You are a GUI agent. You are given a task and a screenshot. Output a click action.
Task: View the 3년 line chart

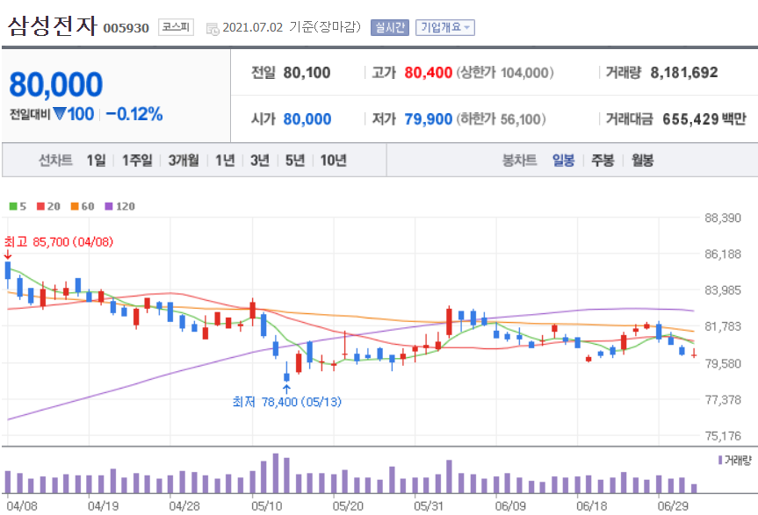click(260, 160)
